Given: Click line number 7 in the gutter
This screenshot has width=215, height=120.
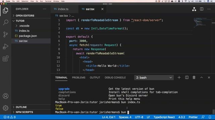Looking at the screenshot, I should coord(59,45).
